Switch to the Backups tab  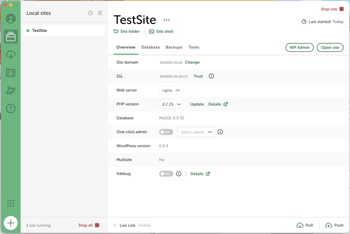[x=174, y=47]
